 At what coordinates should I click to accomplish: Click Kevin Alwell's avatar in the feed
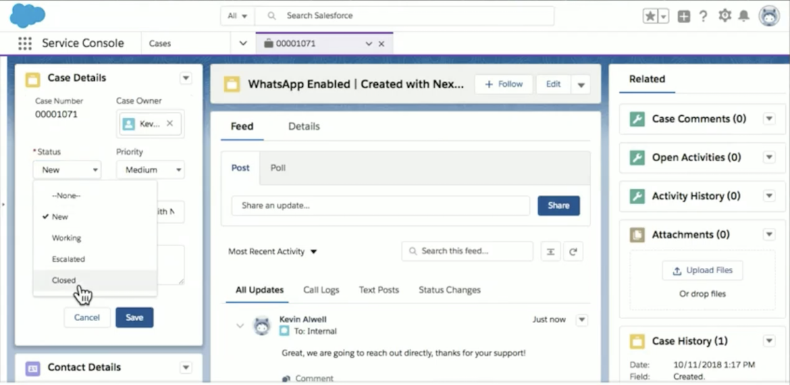262,324
